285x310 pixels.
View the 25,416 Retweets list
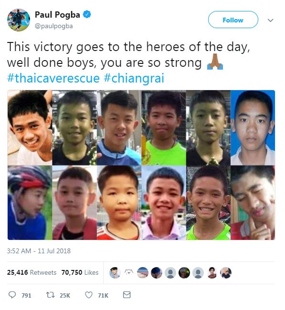32,272
